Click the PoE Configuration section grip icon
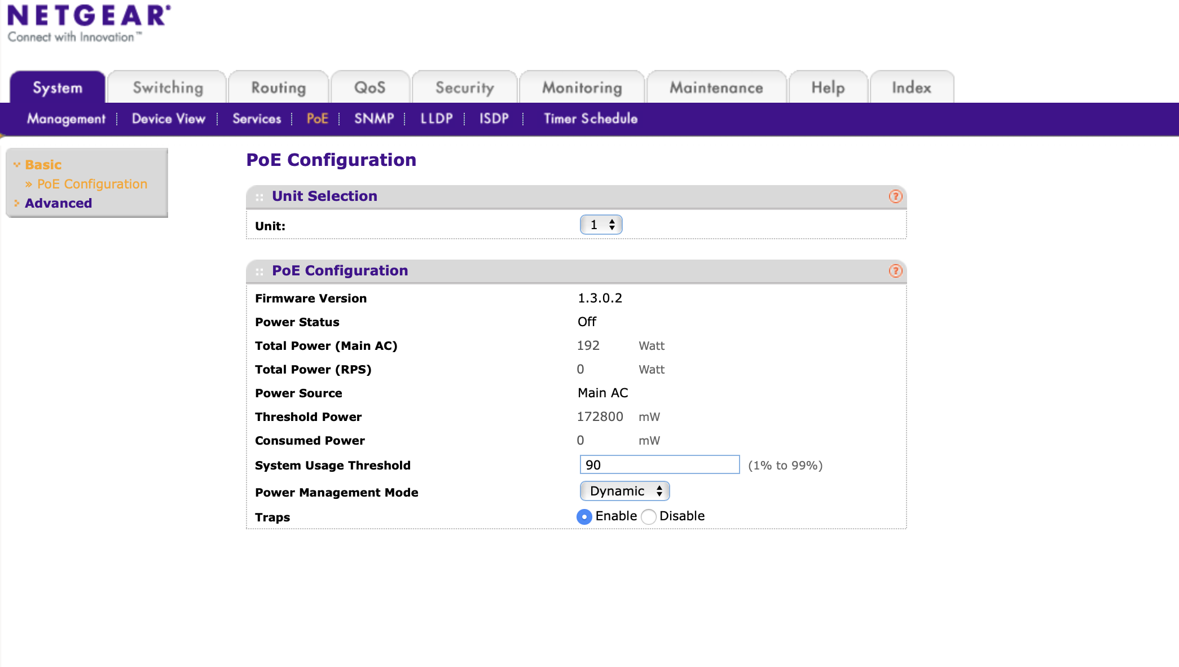The height and width of the screenshot is (667, 1179). [259, 271]
